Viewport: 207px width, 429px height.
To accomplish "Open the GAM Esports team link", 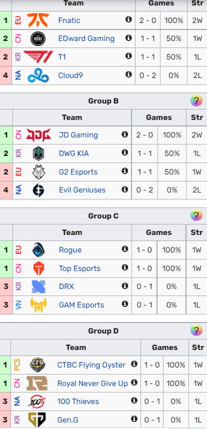I will point(81,305).
